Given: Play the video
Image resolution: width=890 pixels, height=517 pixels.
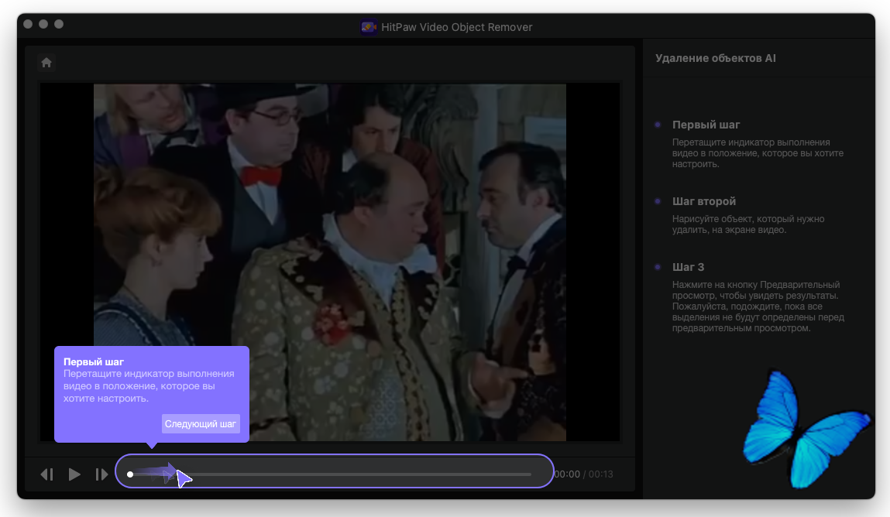Looking at the screenshot, I should click(74, 474).
